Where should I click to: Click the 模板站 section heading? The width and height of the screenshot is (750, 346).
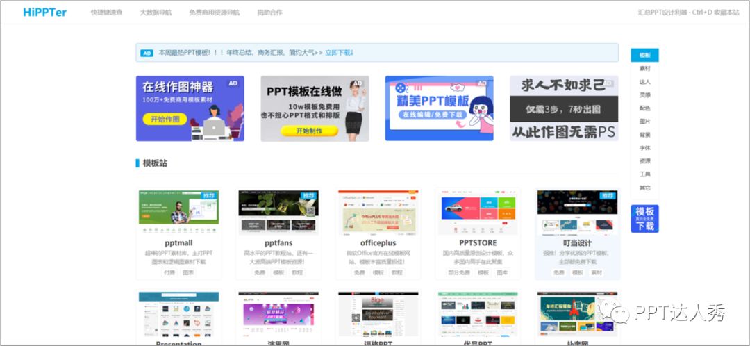(155, 163)
